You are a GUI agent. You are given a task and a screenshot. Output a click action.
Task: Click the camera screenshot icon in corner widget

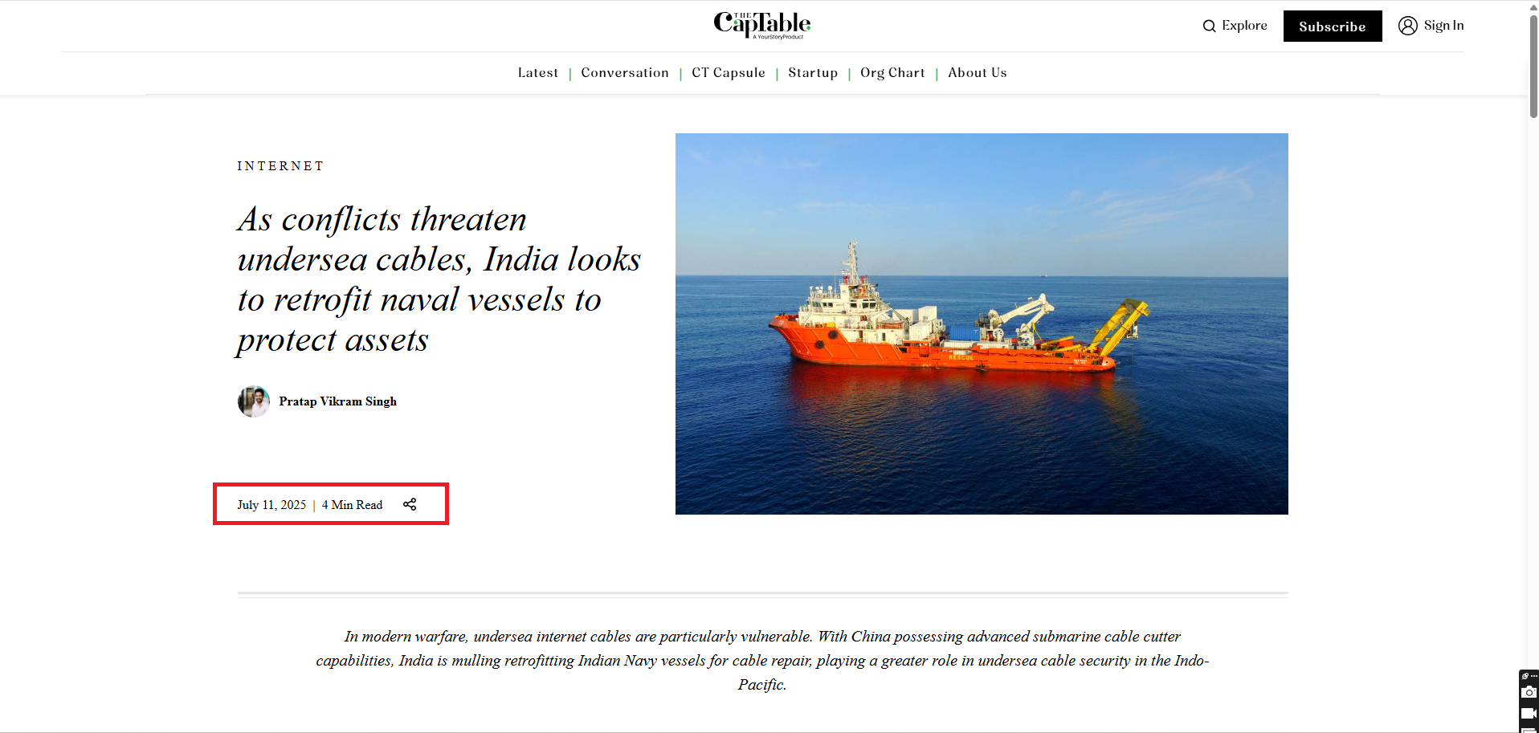[1529, 692]
